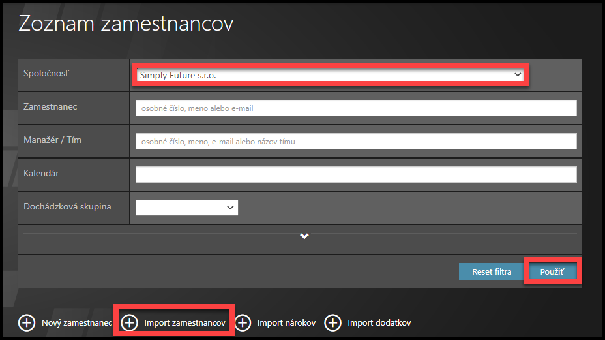Image resolution: width=605 pixels, height=340 pixels.
Task: Expand more filters with the down chevron
Action: tap(304, 236)
